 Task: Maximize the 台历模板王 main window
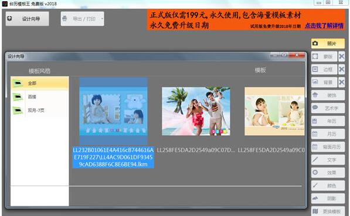click(328, 3)
